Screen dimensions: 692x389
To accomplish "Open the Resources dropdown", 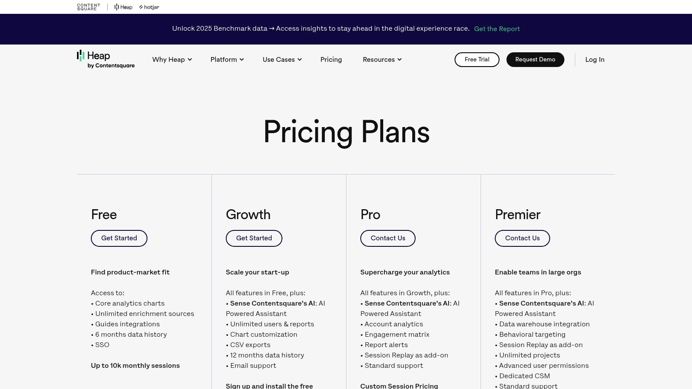I will (x=382, y=60).
